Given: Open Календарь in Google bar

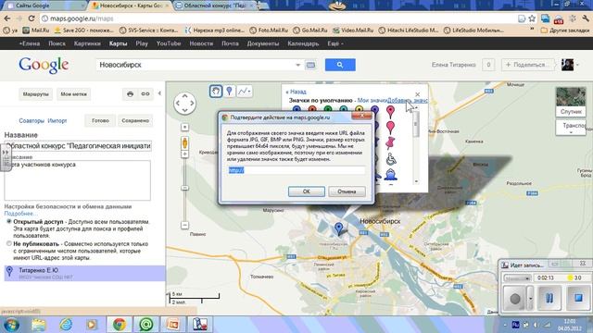Looking at the screenshot, I should (x=303, y=43).
